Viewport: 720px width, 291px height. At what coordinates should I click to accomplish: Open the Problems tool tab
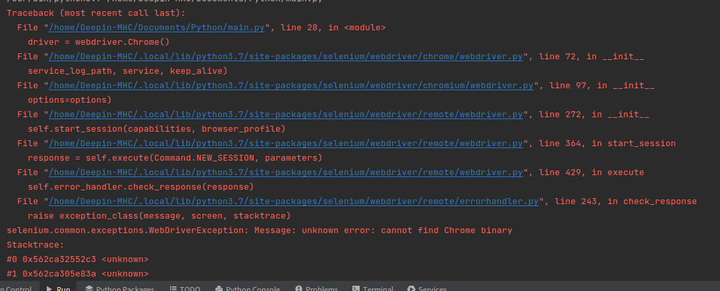click(316, 288)
